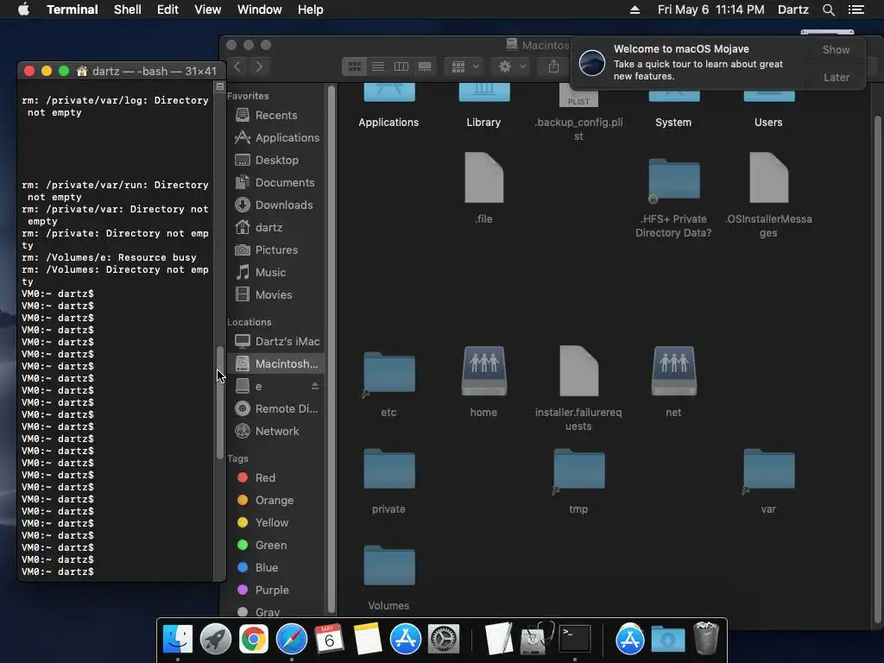Eject volume e in sidebar
Viewport: 884px width, 663px height.
coord(315,386)
